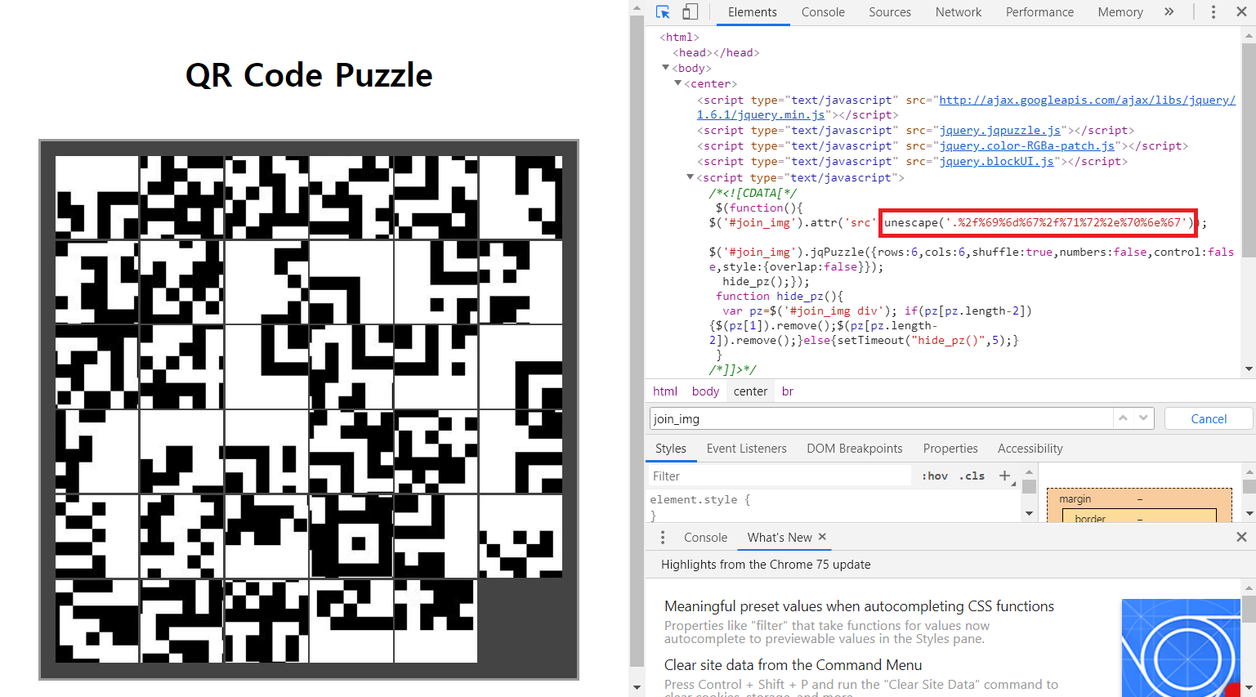Toggle the :hov element state button

935,476
